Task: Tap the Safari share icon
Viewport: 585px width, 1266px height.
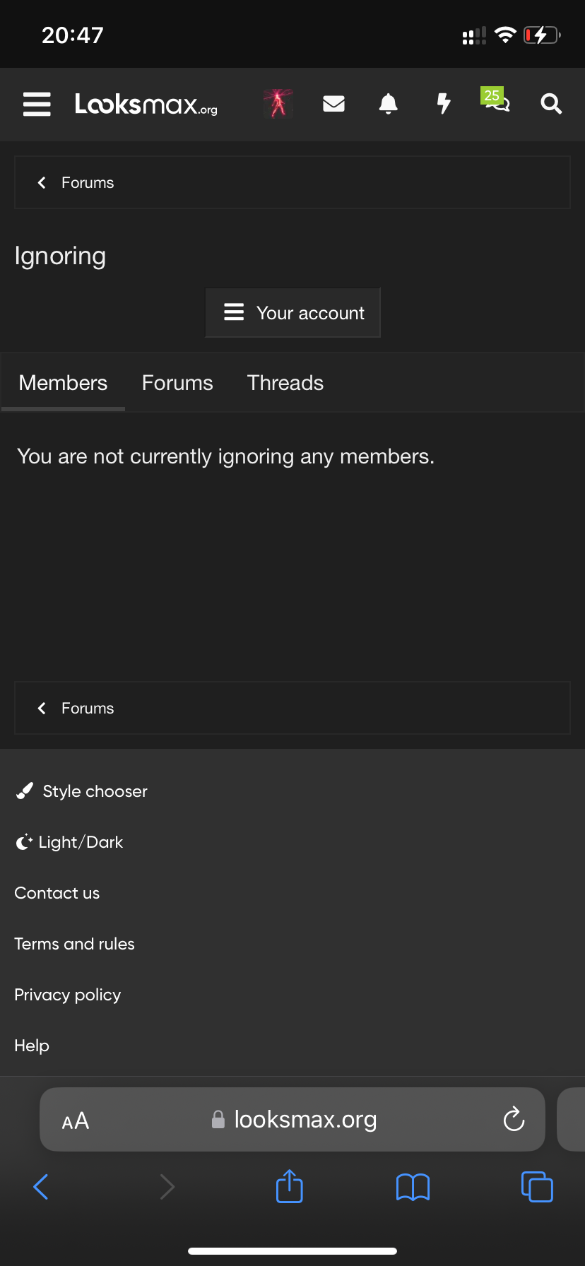Action: coord(290,1186)
